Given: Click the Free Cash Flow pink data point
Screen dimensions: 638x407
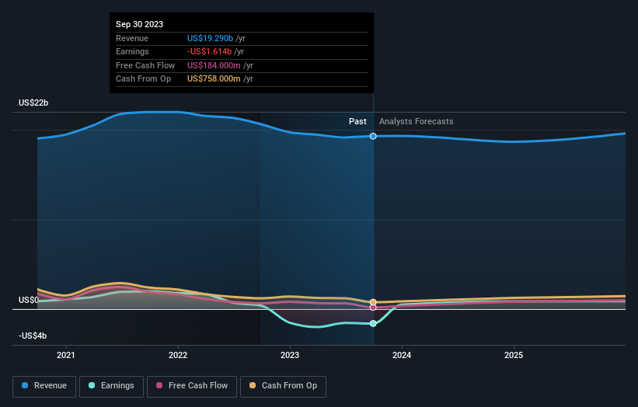Looking at the screenshot, I should click(x=373, y=308).
